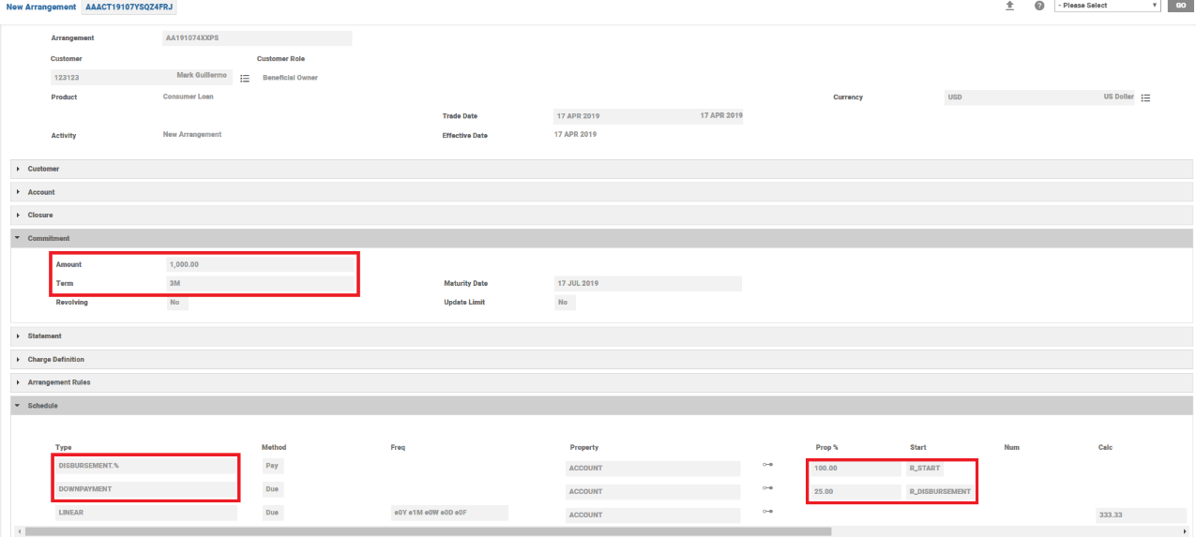
Task: Expand the Charge Definition section
Action: click(x=55, y=359)
